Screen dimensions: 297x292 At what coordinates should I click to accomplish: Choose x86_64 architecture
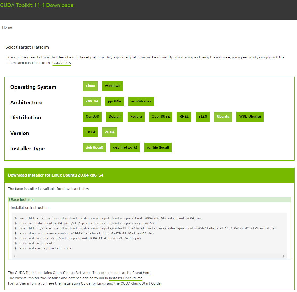92,101
